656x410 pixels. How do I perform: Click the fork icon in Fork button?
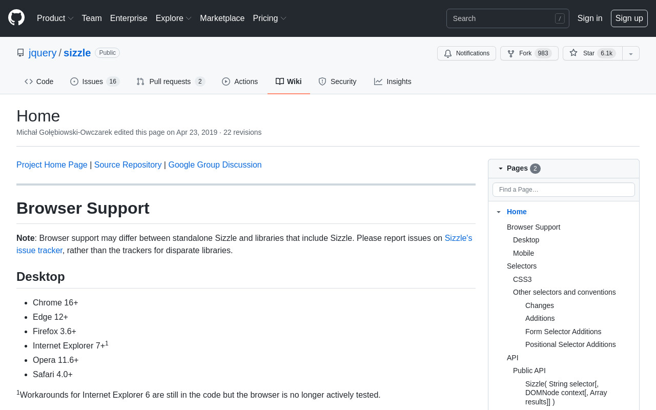click(511, 53)
